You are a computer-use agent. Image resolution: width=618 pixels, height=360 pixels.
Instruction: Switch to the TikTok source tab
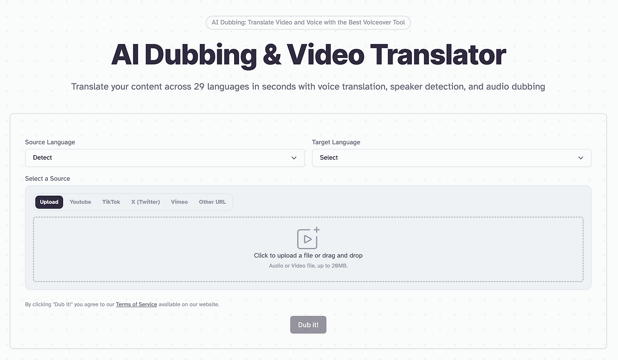pos(111,202)
